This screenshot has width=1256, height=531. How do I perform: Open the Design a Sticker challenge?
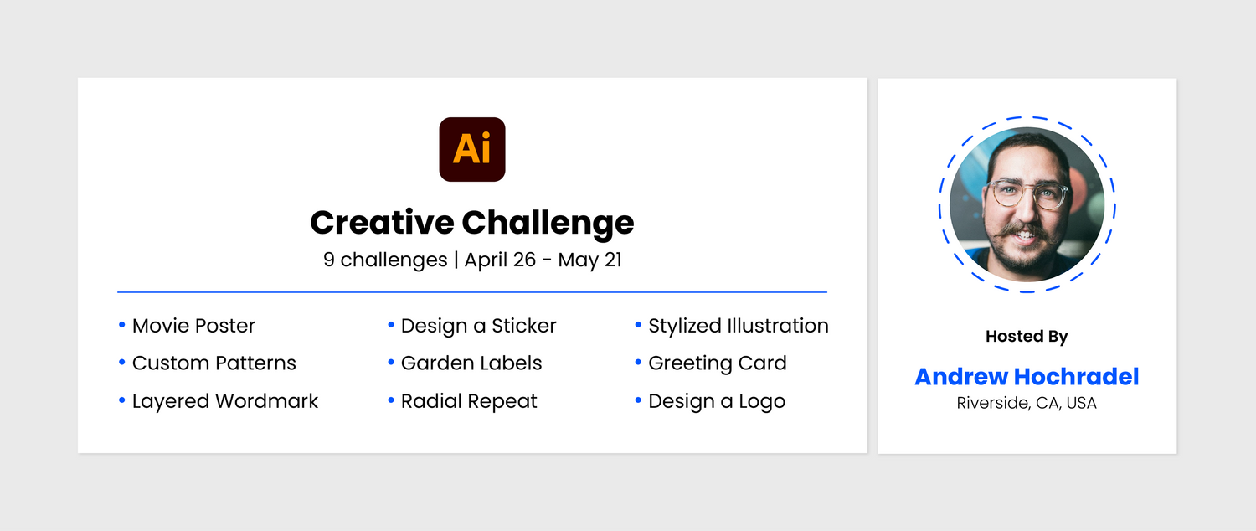coord(478,326)
